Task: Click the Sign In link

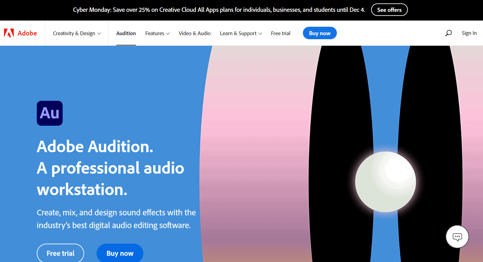Action: point(469,33)
